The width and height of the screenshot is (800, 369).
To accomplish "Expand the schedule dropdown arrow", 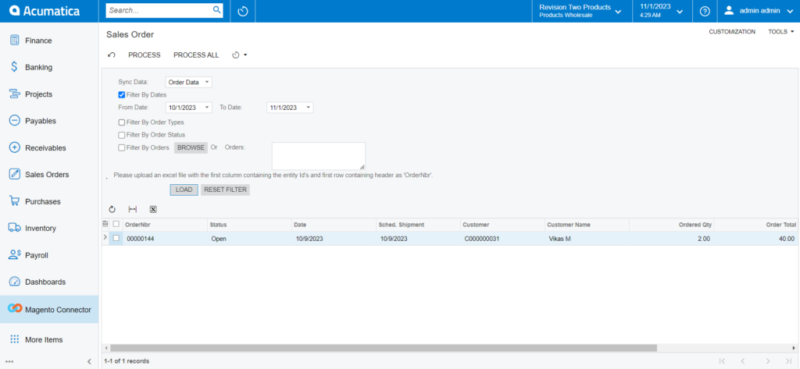I will (x=245, y=55).
